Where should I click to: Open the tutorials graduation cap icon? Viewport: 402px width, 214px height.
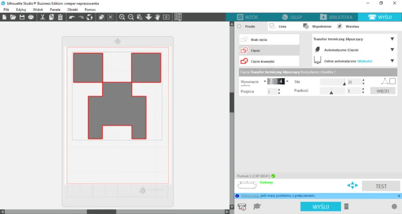257,206
